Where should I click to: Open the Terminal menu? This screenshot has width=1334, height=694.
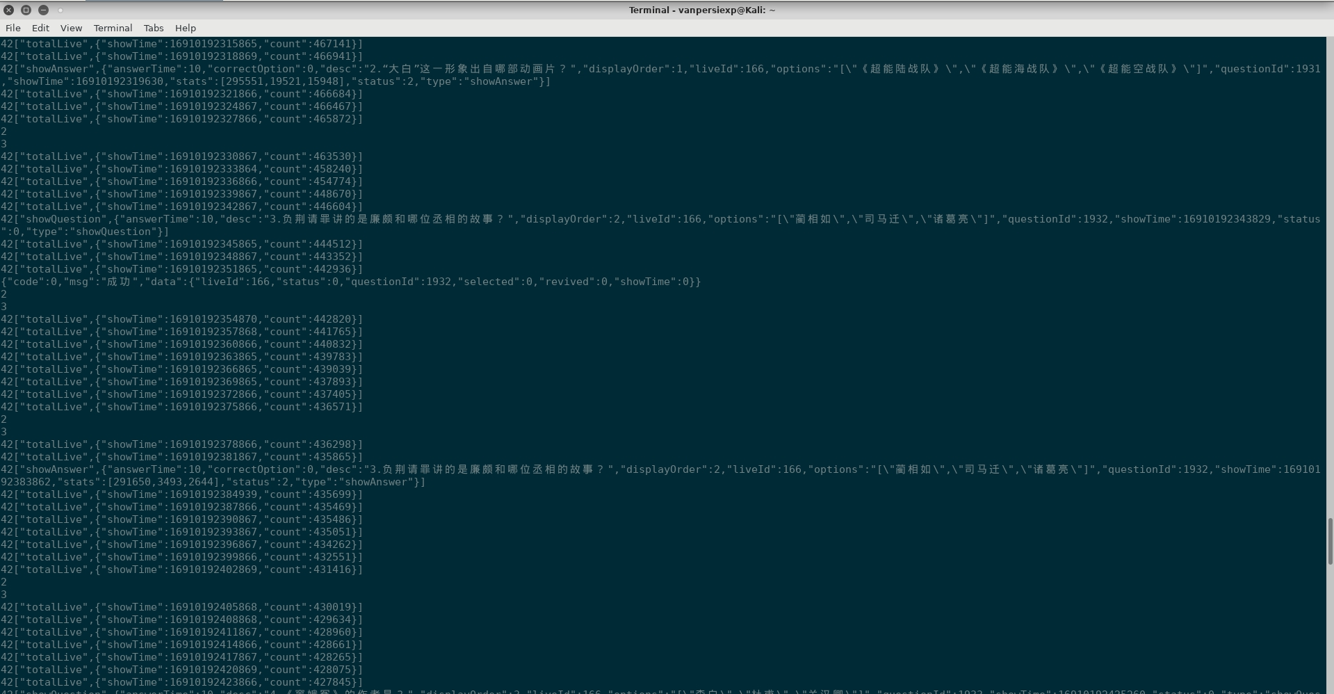tap(113, 28)
